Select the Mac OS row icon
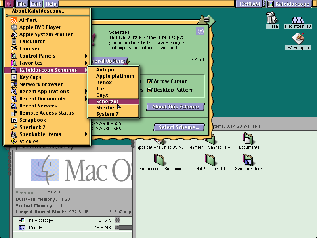The height and width of the screenshot is (238, 317). (22, 228)
